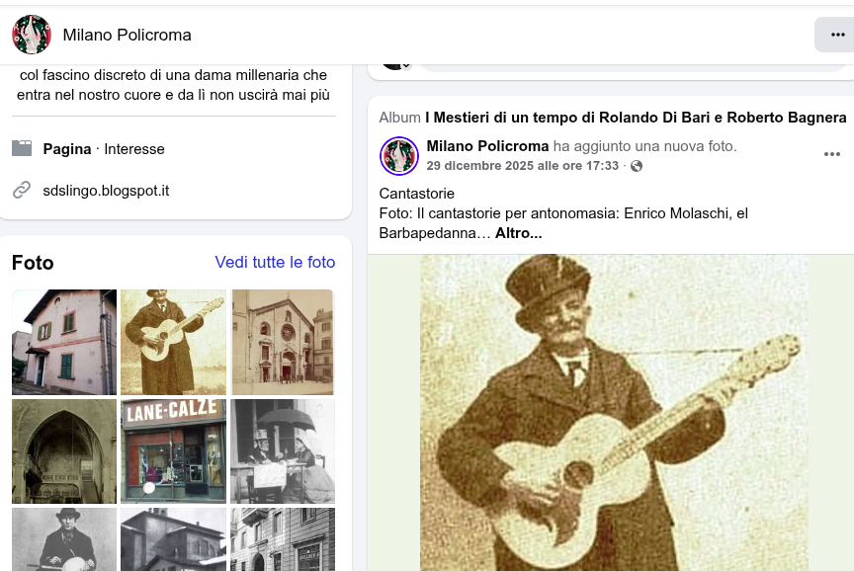Expand post text with Altro...
The width and height of the screenshot is (854, 572).
[518, 233]
